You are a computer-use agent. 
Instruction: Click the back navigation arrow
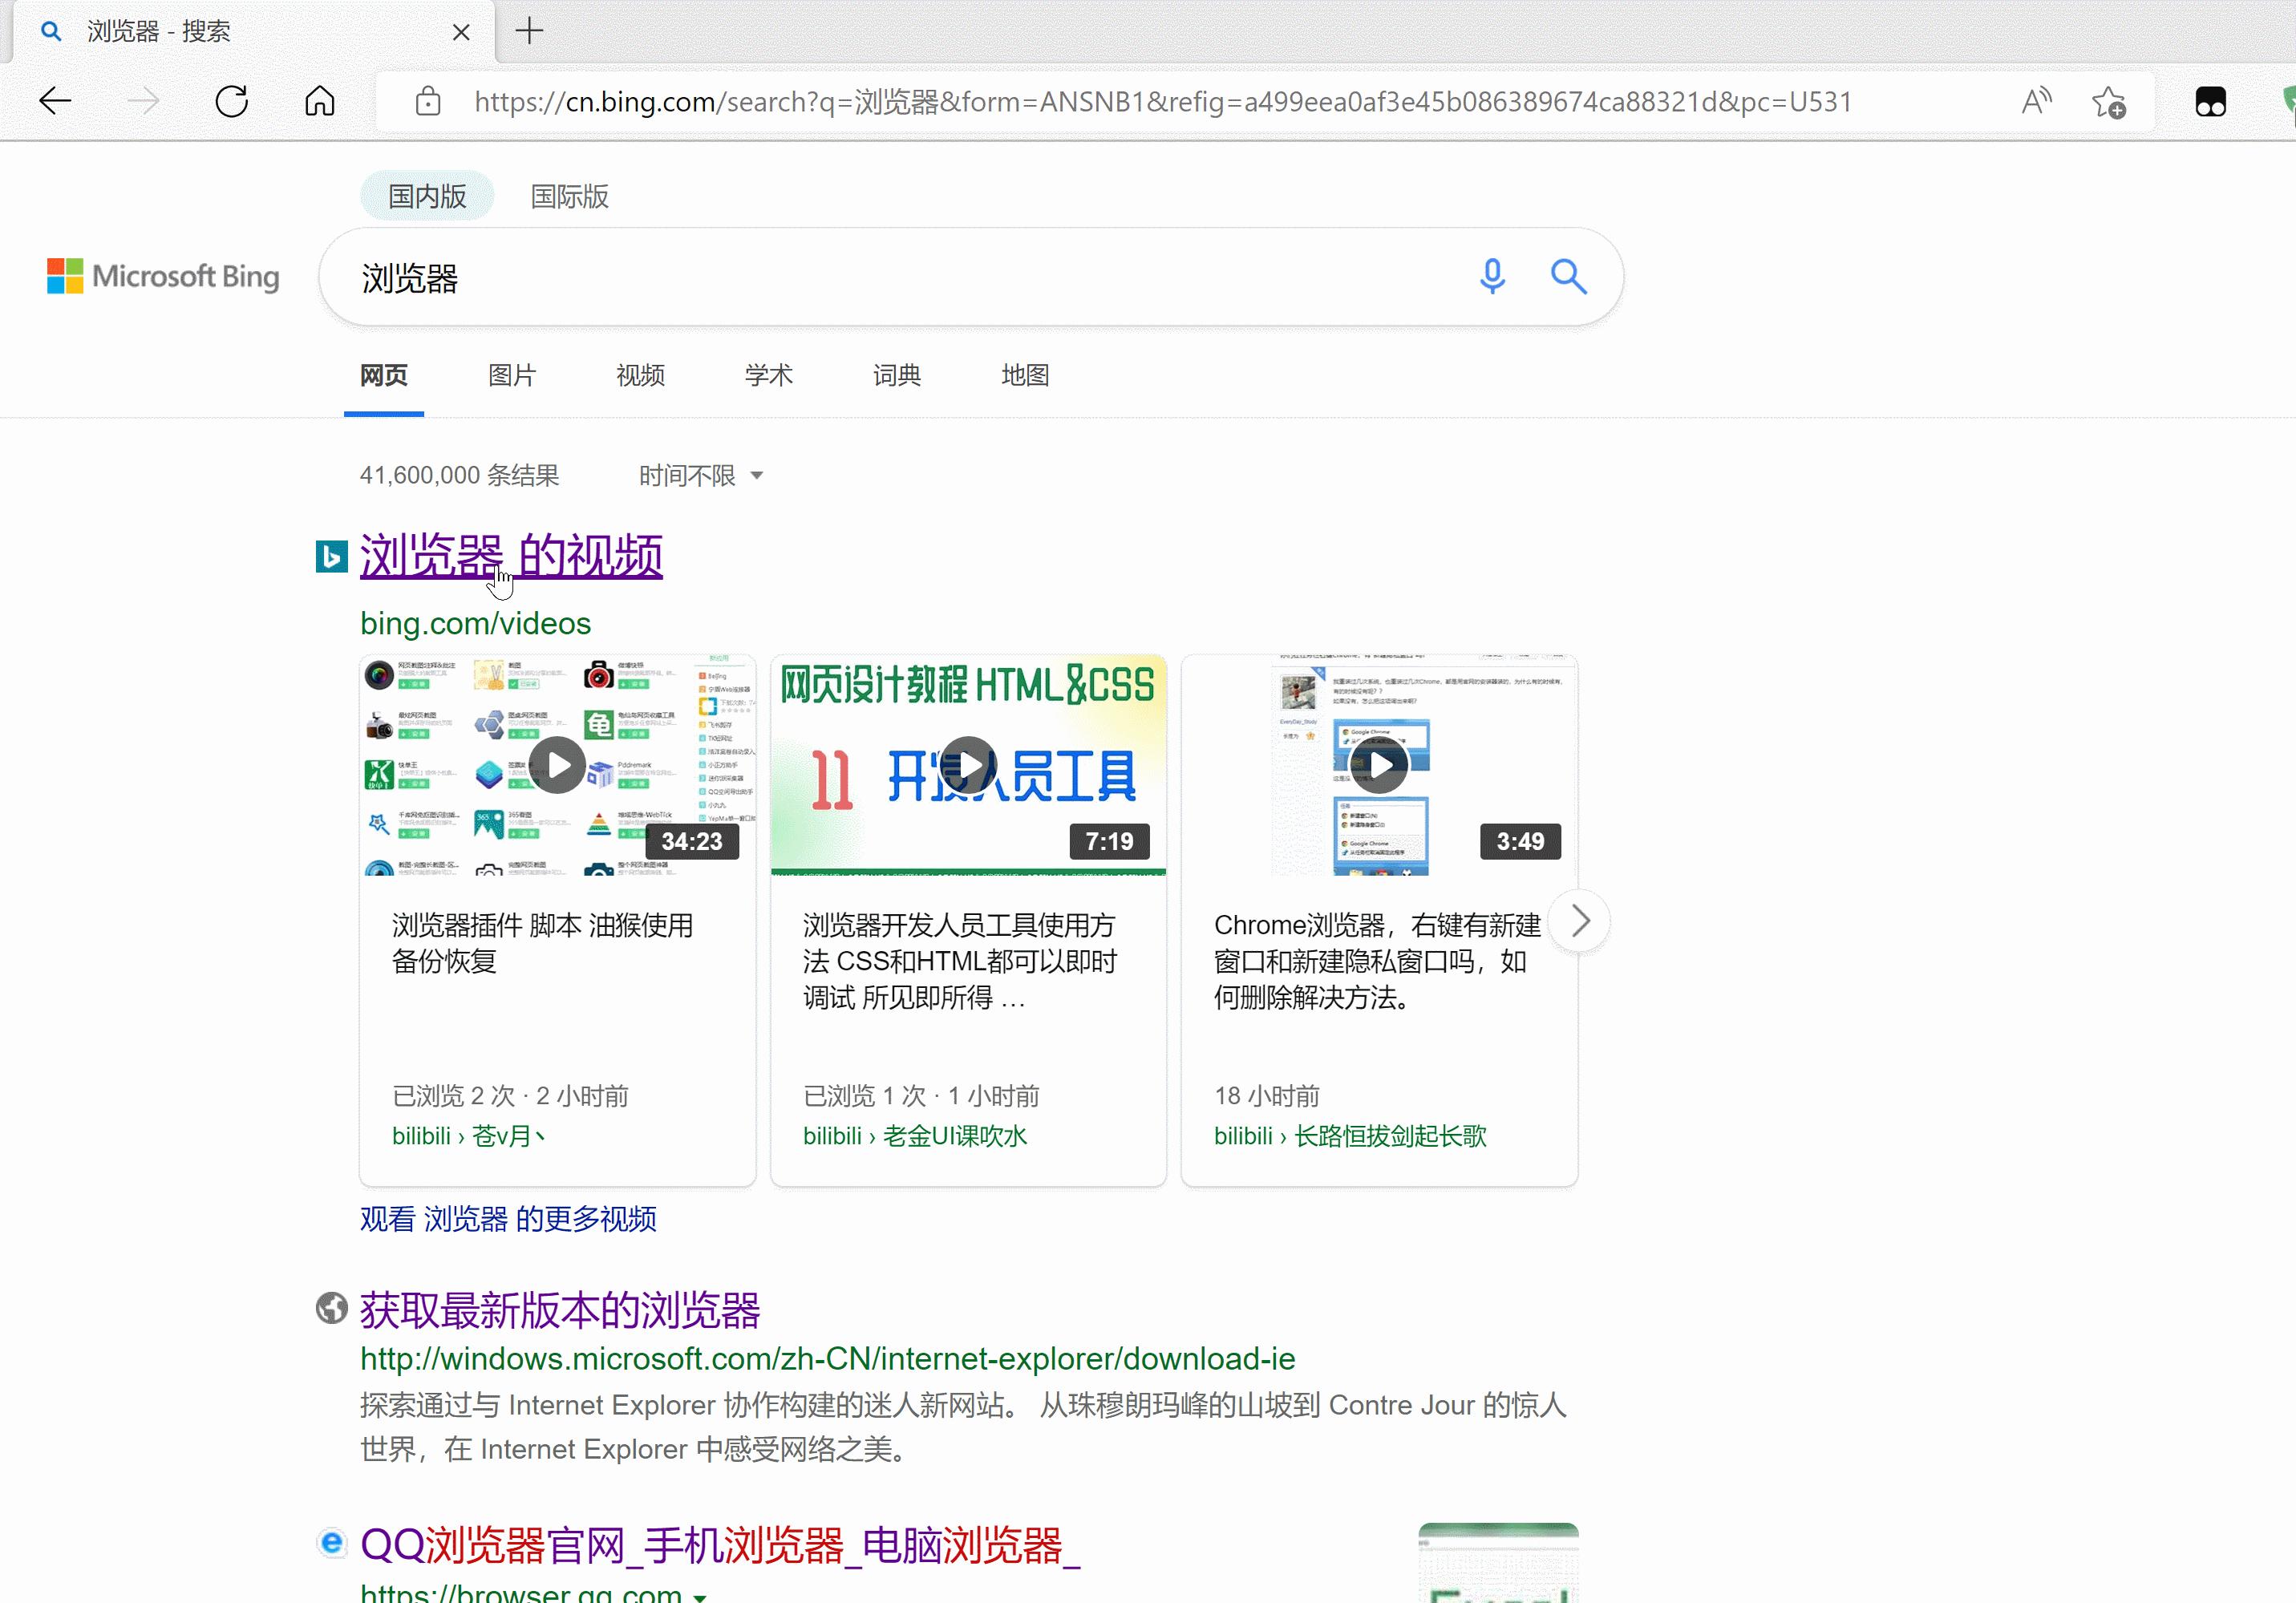tap(55, 100)
